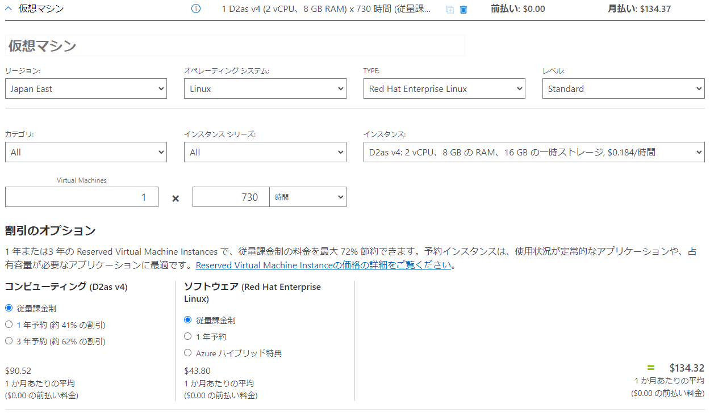Viewport: 710px width, 413px height.
Task: Select software 従量課金制 radio button
Action: (x=188, y=320)
